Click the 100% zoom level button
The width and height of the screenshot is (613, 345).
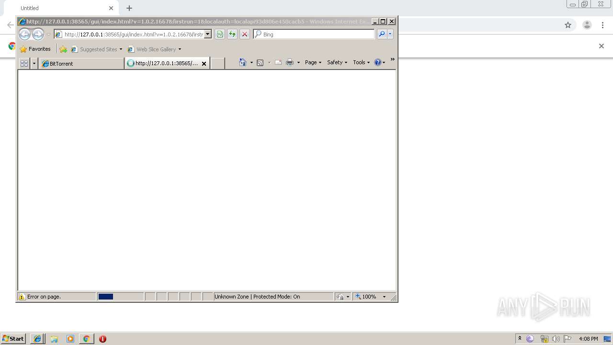[366, 297]
